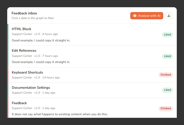
Task: Click the 'Click a date in the graph' hint
Action: coord(33,18)
